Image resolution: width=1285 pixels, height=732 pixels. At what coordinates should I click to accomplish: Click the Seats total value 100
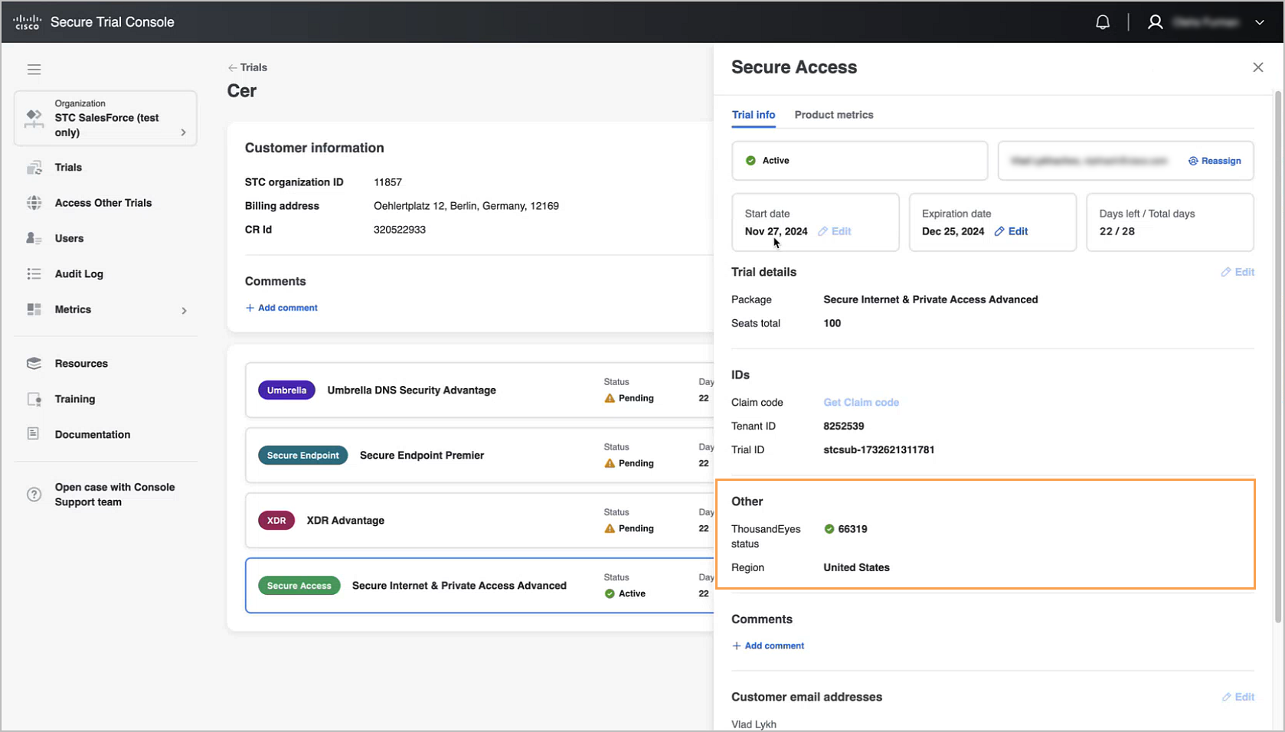coord(832,323)
